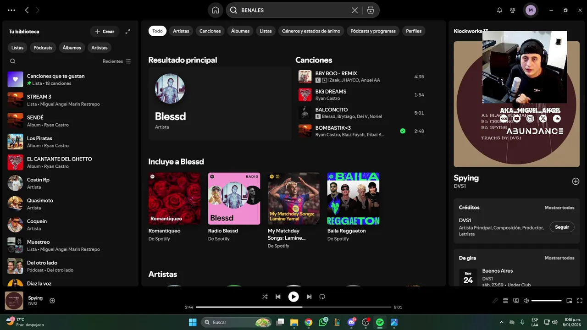Screen dimensions: 587x330
Task: Add Spying to library from right panel
Action: tap(576, 181)
